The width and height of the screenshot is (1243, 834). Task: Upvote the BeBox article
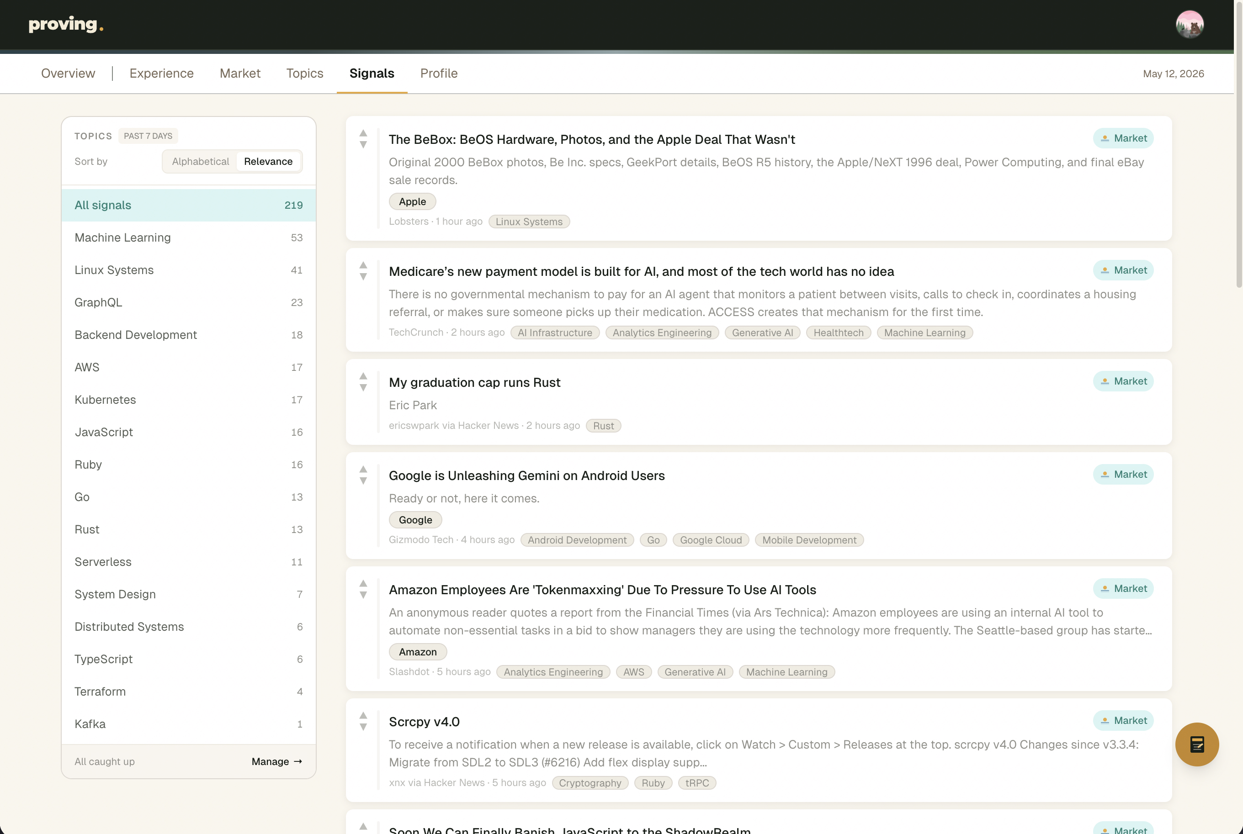point(363,133)
